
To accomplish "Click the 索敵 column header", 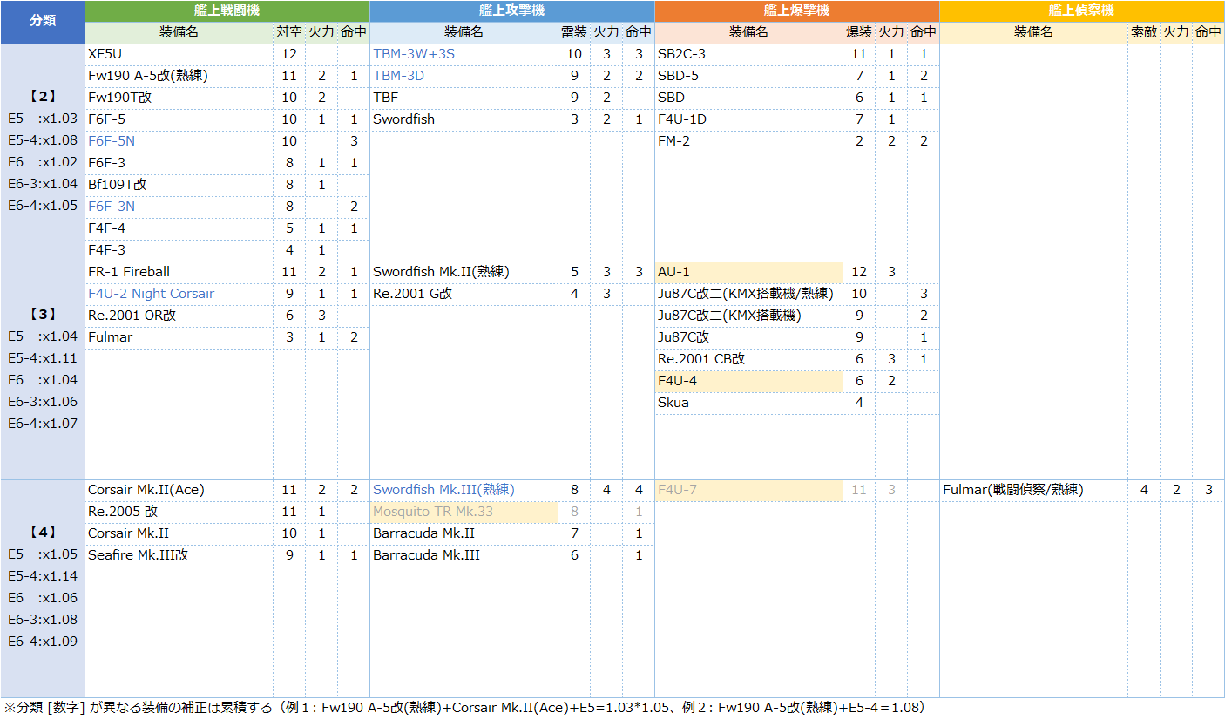I will click(x=1144, y=32).
